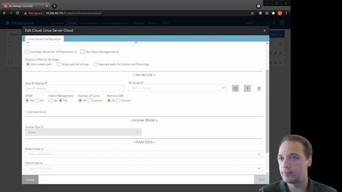
Task: Open the IPAM Profile dropdown
Action: coord(144,154)
